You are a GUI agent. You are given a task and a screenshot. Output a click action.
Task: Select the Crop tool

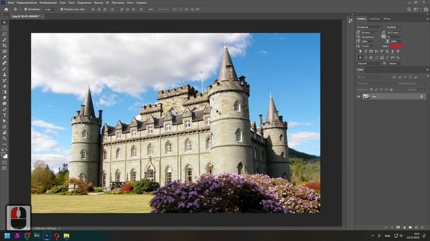[5, 46]
